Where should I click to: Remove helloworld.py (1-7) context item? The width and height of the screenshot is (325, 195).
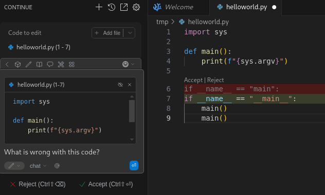click(130, 85)
